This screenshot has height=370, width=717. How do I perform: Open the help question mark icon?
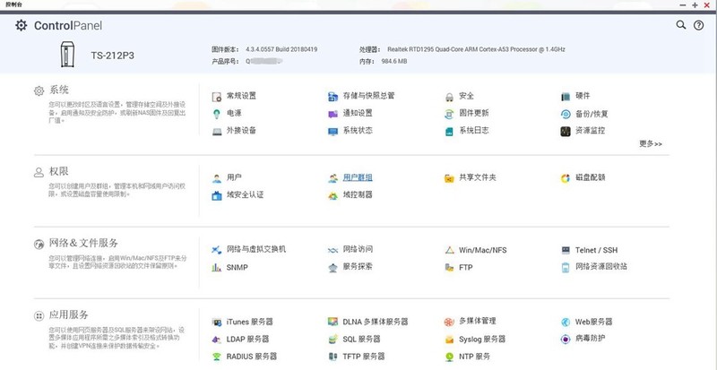pos(699,26)
